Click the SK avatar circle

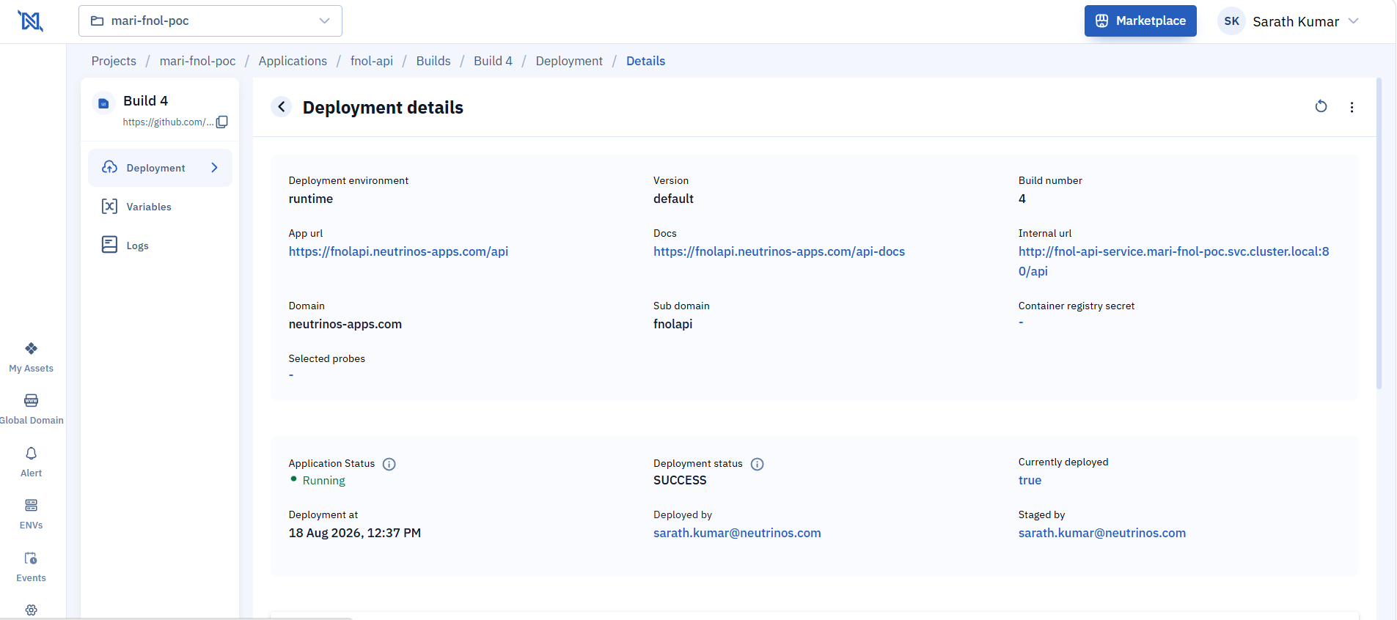coord(1231,21)
